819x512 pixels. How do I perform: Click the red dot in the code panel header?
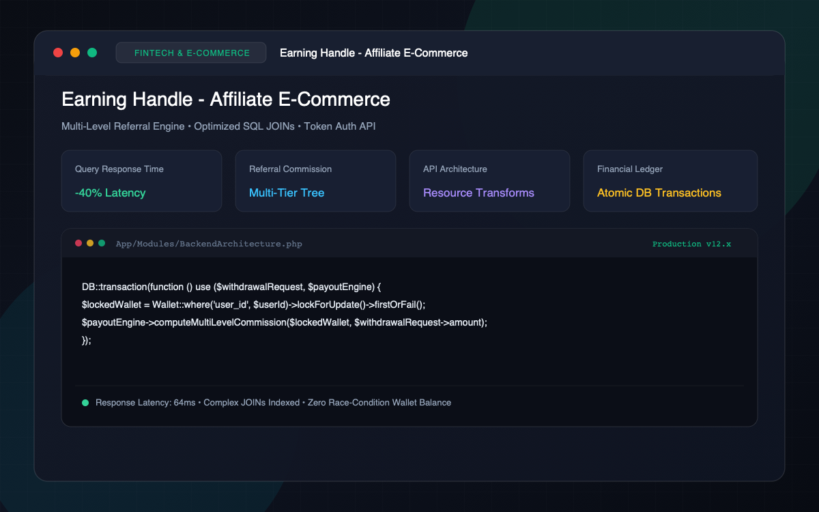[x=78, y=243]
